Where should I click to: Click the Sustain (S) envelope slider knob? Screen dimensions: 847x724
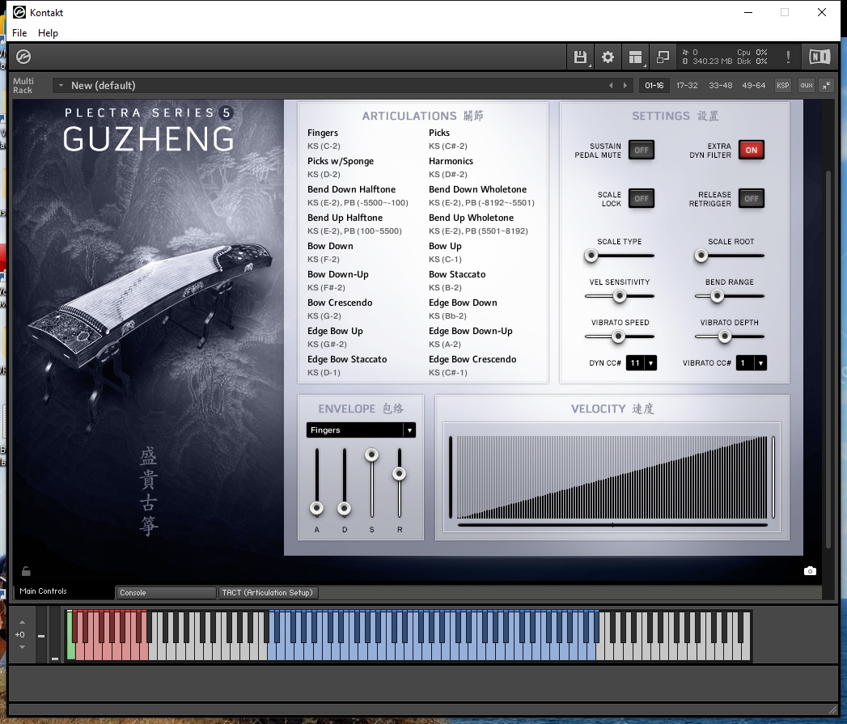click(x=371, y=455)
